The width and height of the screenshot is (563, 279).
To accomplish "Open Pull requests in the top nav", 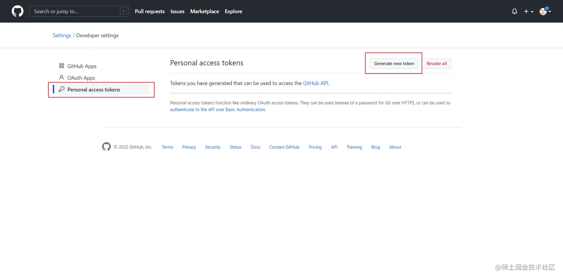I will tap(150, 12).
